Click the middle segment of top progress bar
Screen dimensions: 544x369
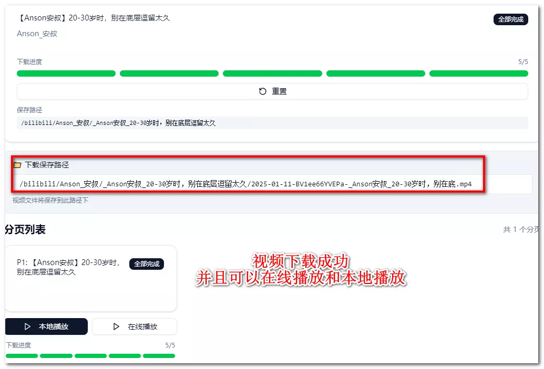[272, 73]
